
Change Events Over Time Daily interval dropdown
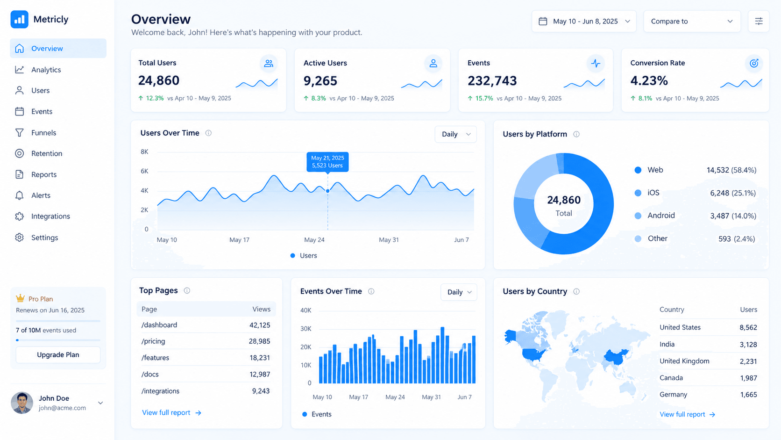[x=459, y=292]
